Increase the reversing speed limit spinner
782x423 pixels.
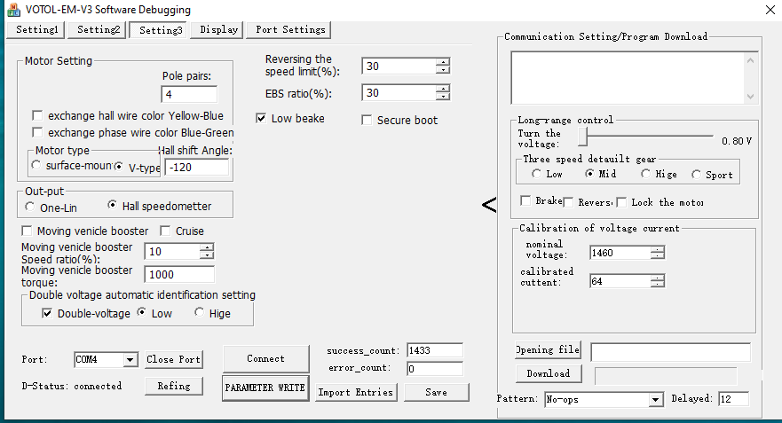[443, 62]
